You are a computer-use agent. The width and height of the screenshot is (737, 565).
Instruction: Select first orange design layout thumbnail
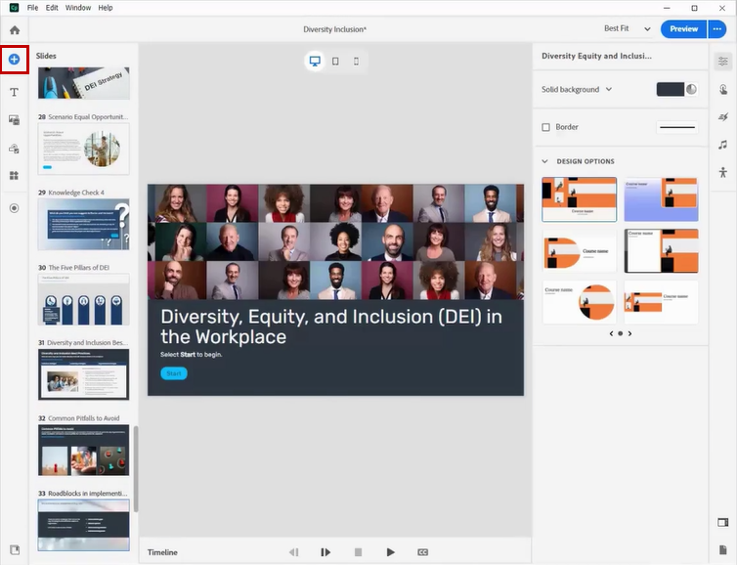[x=579, y=199]
